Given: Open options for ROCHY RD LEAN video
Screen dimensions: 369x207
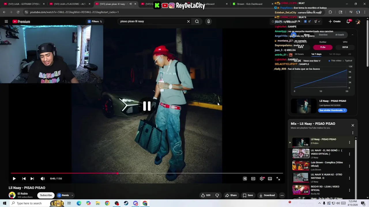Looking at the screenshot, I should (x=349, y=190).
